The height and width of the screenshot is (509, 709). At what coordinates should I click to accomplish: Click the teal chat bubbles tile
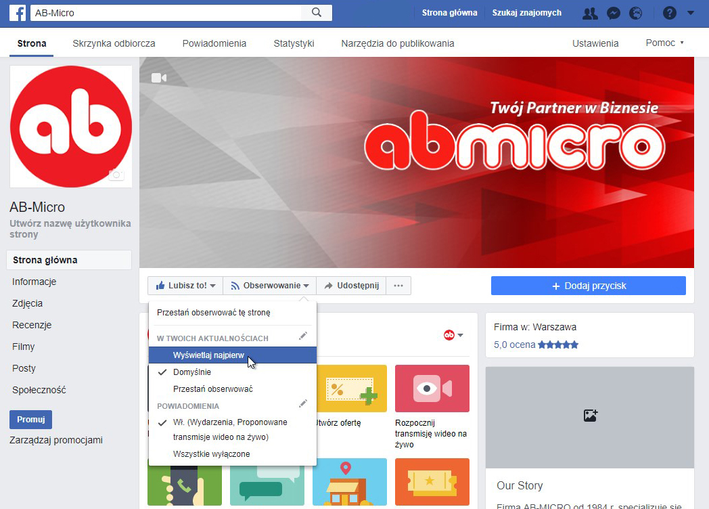[x=267, y=485]
